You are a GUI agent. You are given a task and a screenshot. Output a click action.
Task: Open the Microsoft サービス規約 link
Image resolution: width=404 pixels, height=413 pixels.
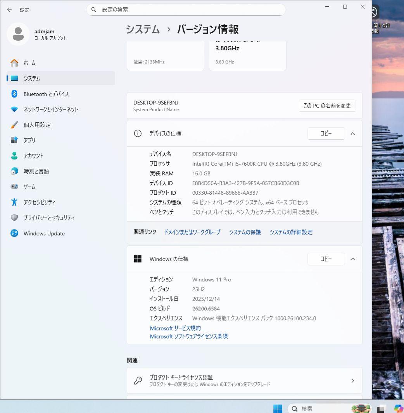pos(174,328)
